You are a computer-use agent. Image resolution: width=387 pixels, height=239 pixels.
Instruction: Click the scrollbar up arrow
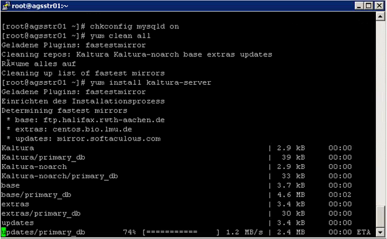pyautogui.click(x=380, y=17)
